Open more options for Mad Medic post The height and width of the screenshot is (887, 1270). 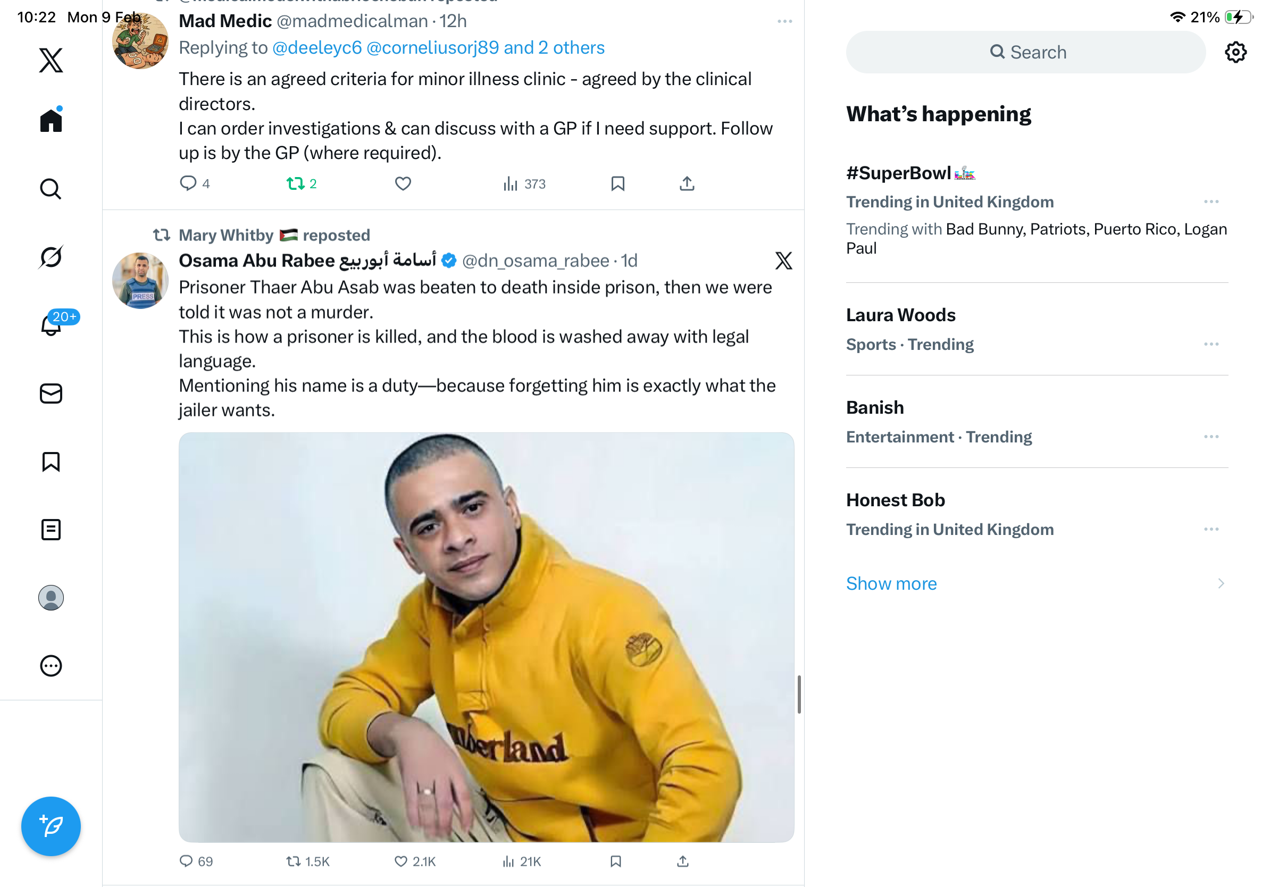pos(784,22)
